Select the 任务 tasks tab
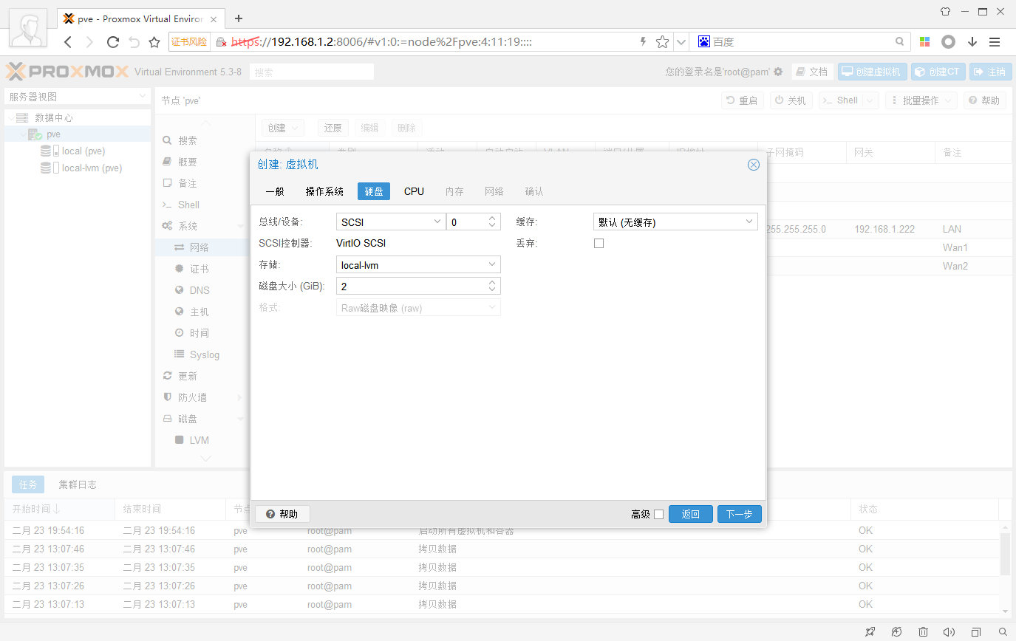This screenshot has height=641, width=1016. 28,484
